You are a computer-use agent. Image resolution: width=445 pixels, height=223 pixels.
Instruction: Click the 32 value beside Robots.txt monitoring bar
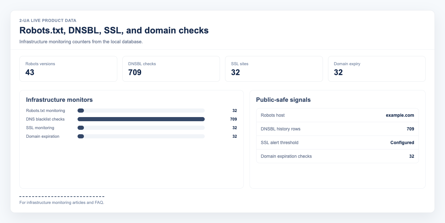[235, 111]
